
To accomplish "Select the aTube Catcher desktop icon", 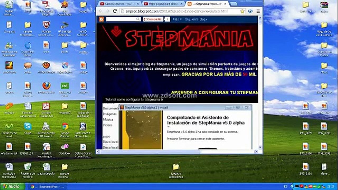I will [46, 68].
